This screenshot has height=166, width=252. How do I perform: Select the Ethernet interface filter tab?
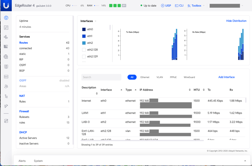(145, 77)
